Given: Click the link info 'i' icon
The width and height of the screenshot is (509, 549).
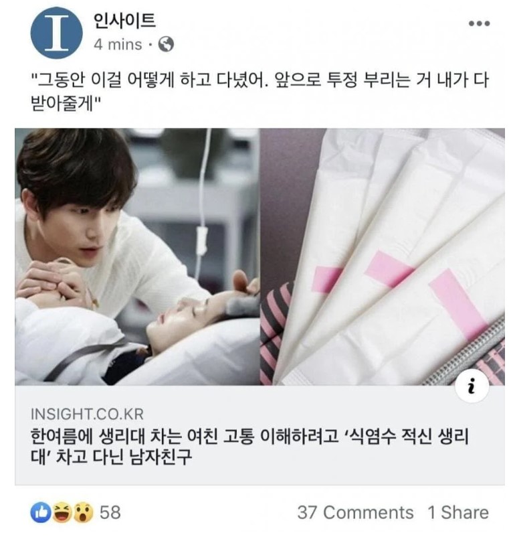Looking at the screenshot, I should coord(472,386).
